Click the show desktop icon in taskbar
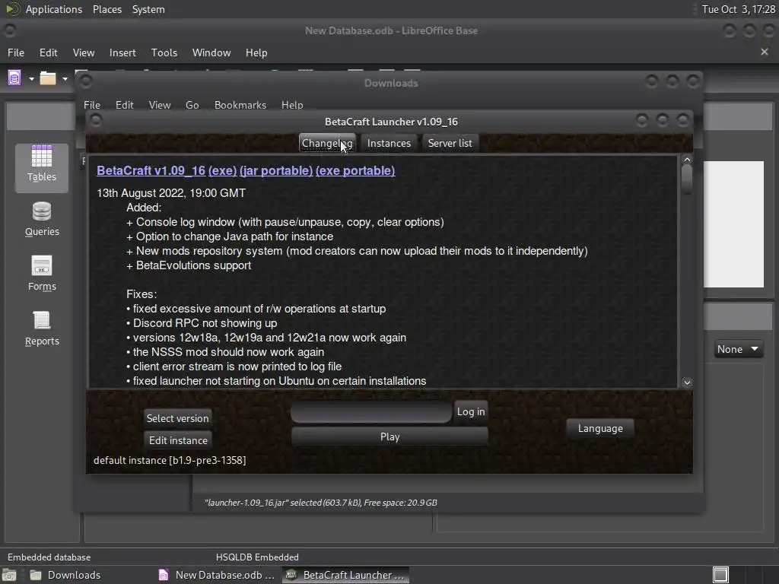The image size is (779, 584). click(8, 575)
